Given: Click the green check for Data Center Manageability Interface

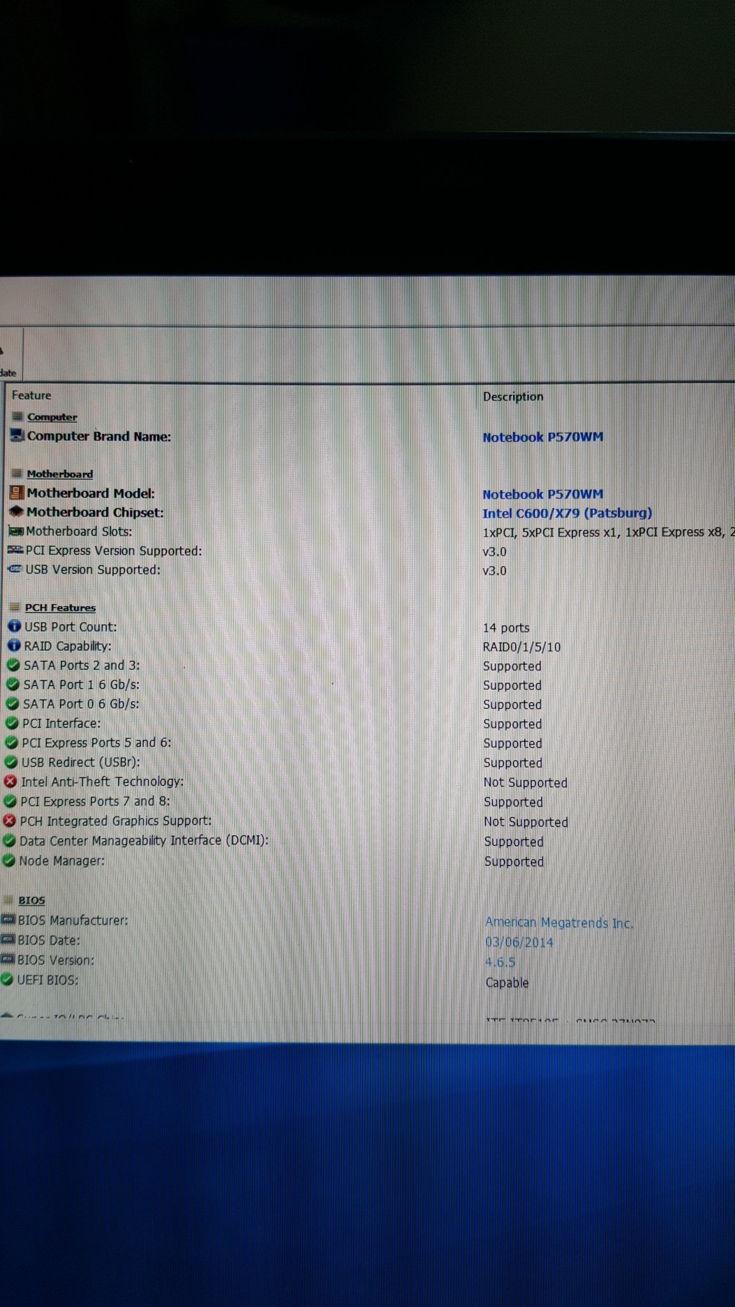Looking at the screenshot, I should tap(9, 840).
